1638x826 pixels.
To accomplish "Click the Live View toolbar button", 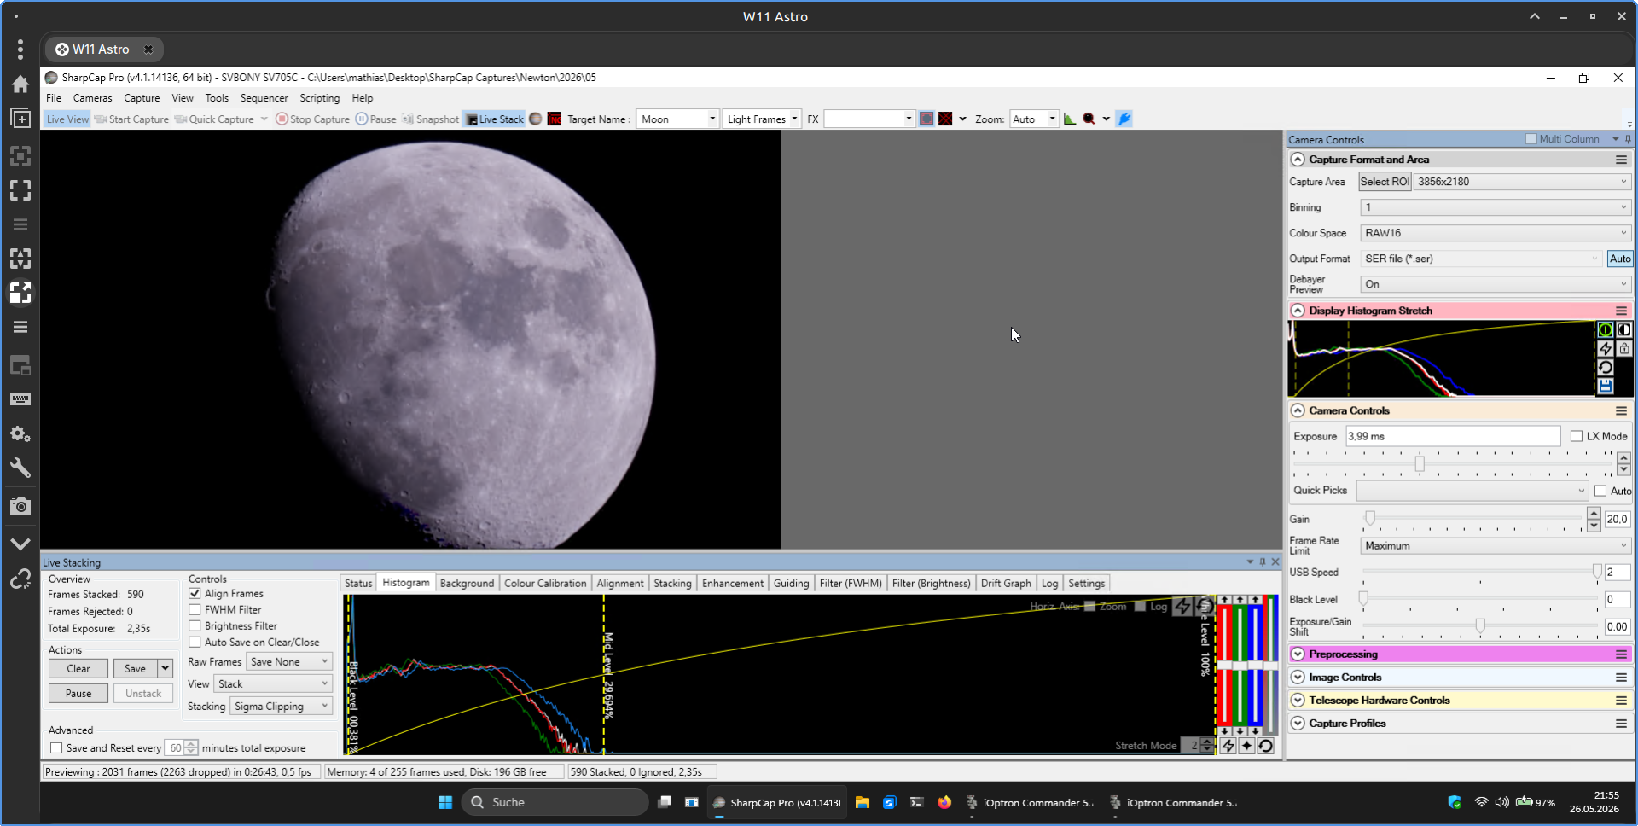I will [x=67, y=119].
